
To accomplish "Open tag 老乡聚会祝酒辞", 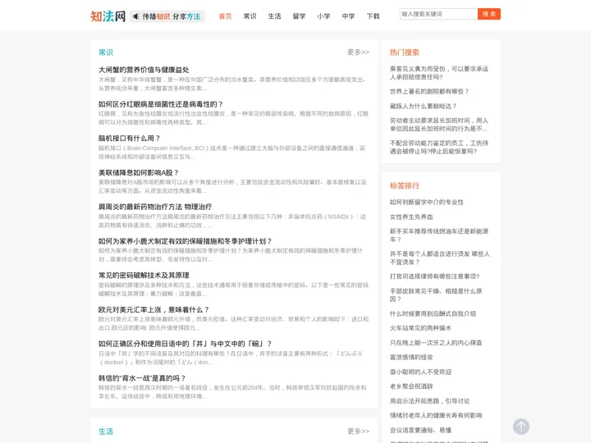I will [x=411, y=386].
